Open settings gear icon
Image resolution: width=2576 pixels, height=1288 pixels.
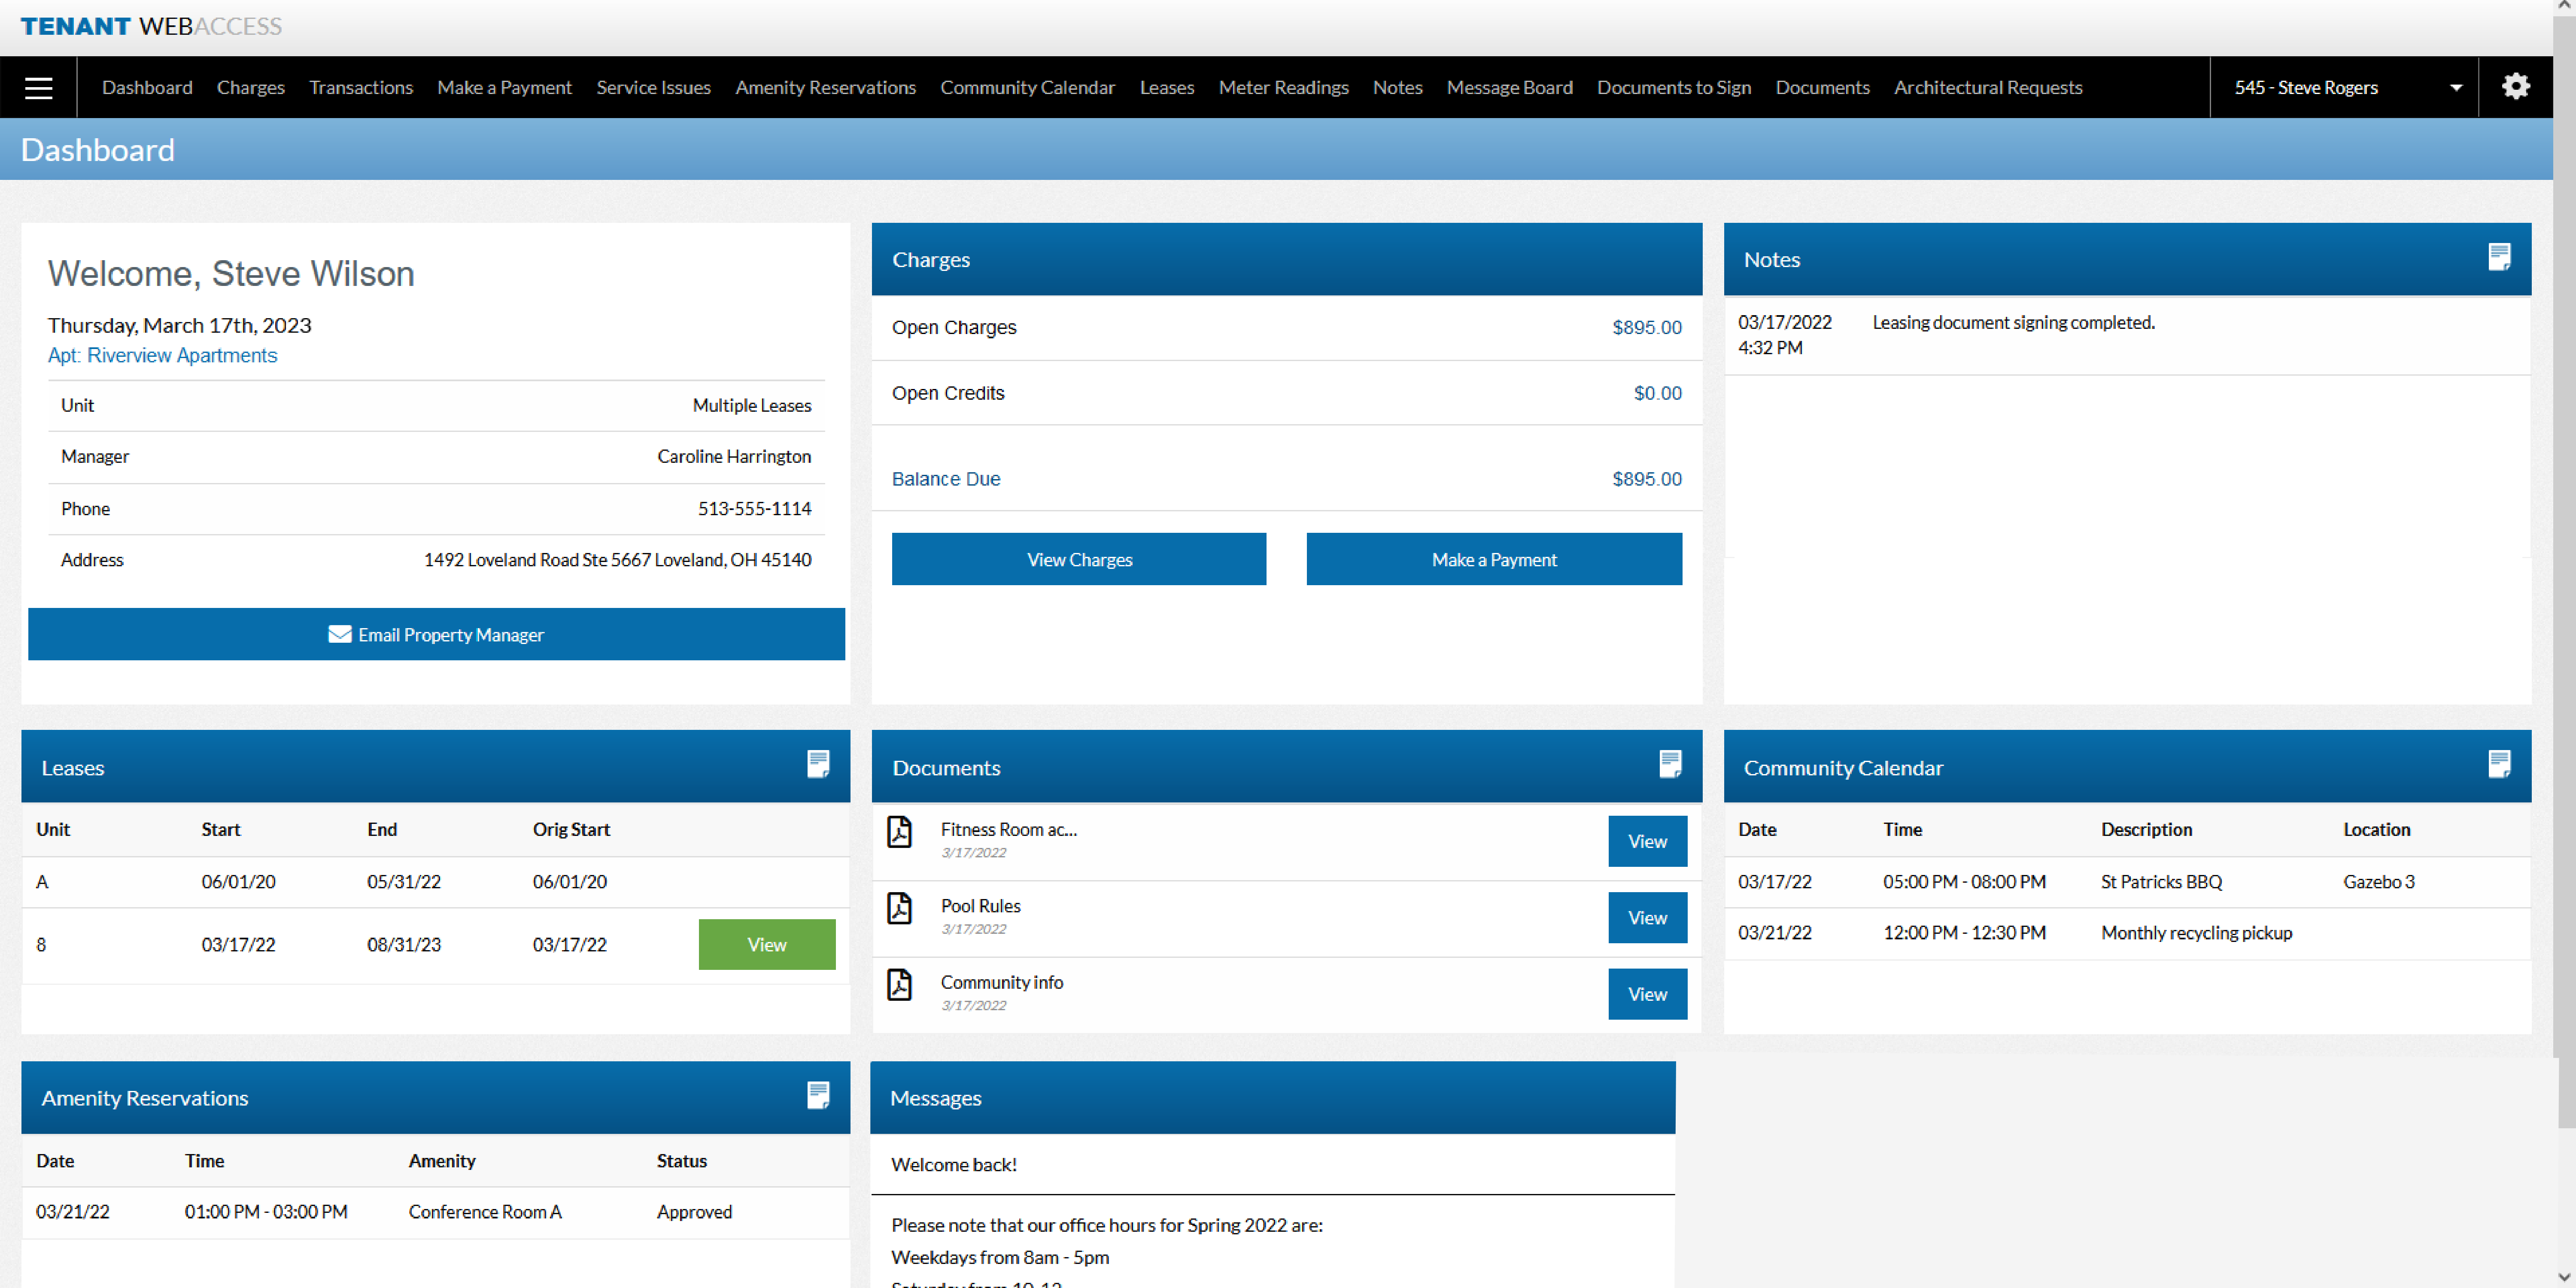click(2516, 87)
